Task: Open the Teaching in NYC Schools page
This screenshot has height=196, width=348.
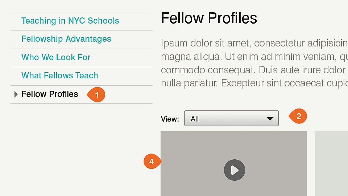Action: coord(70,21)
